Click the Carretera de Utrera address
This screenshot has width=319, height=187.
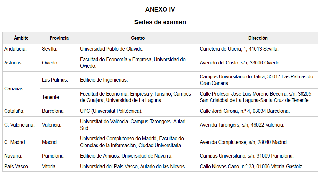[239, 49]
